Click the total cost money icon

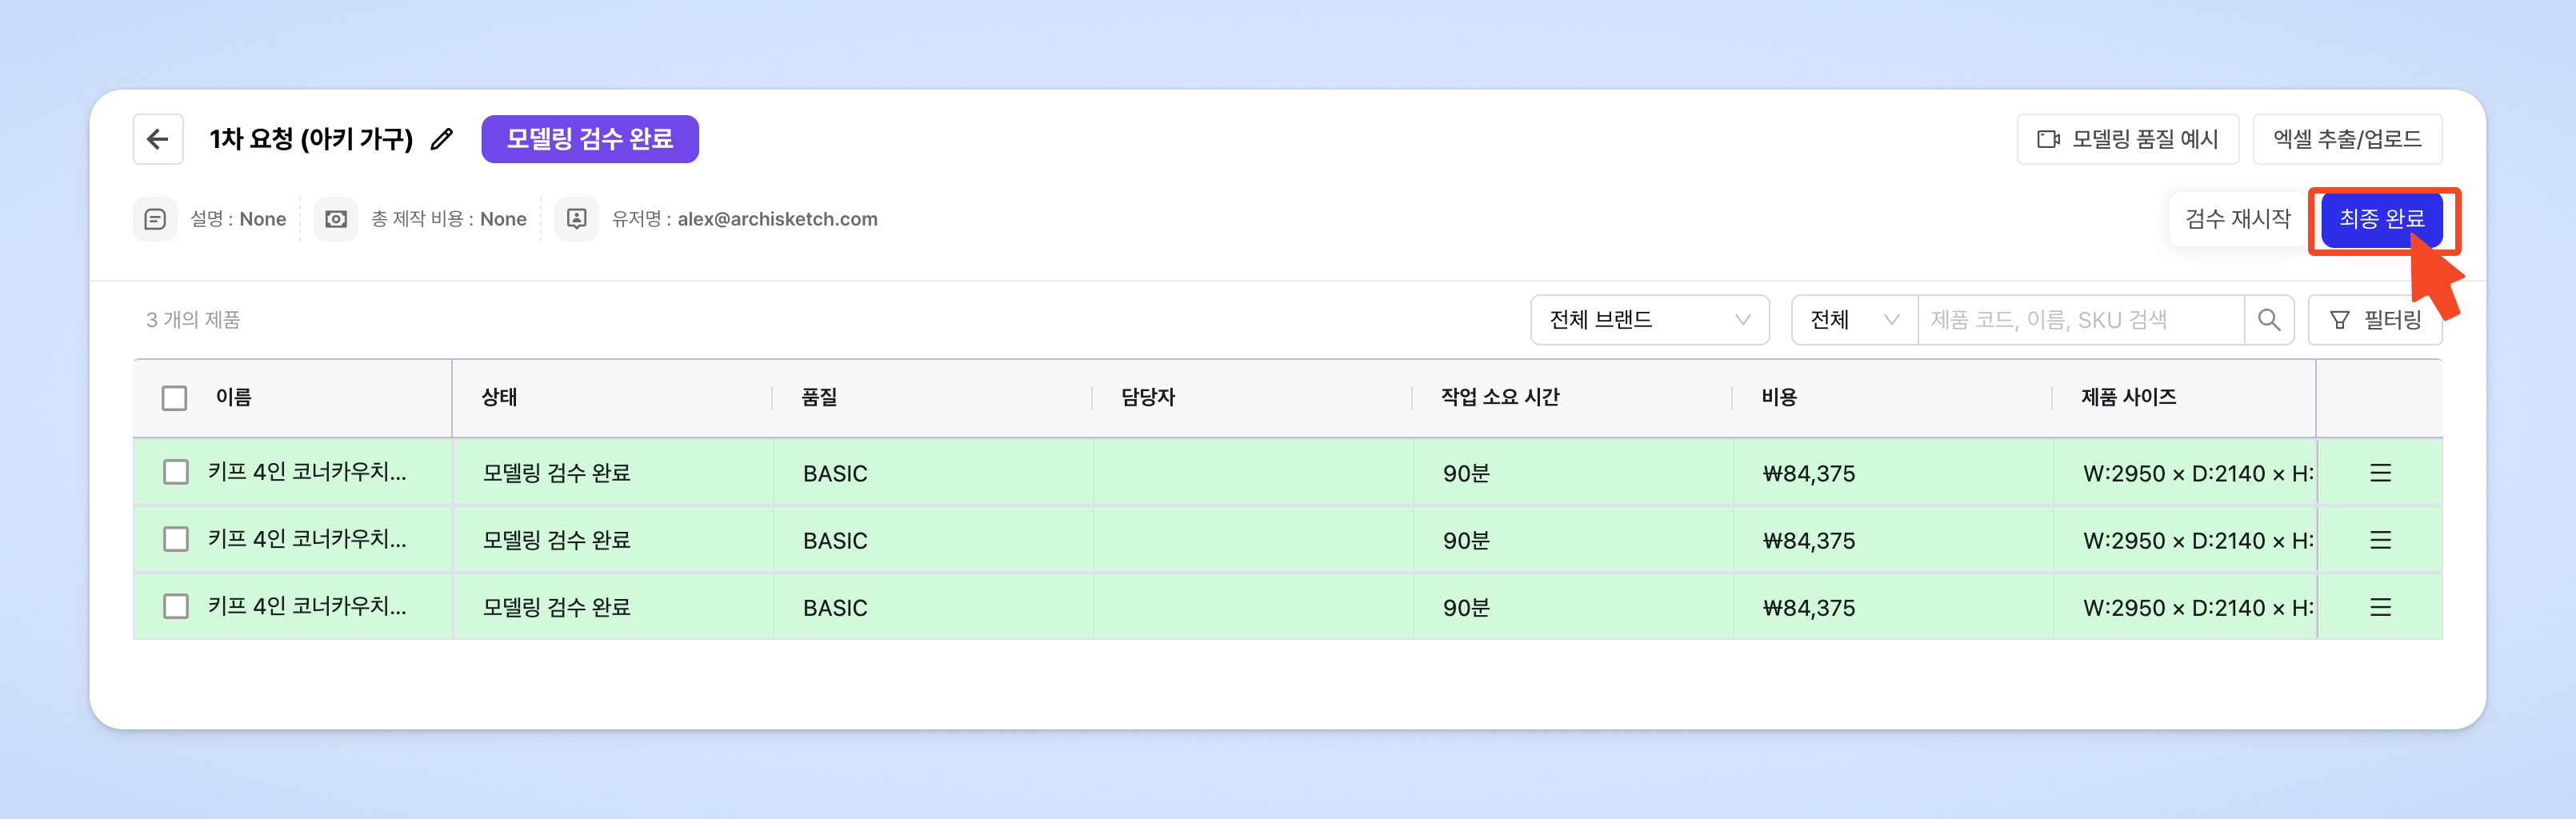[336, 219]
